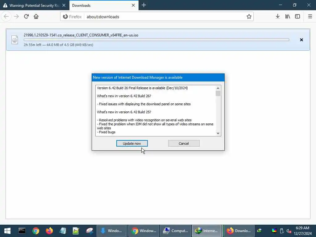316x237 pixels.
Task: Click the release notes scroll up arrow
Action: click(x=218, y=88)
